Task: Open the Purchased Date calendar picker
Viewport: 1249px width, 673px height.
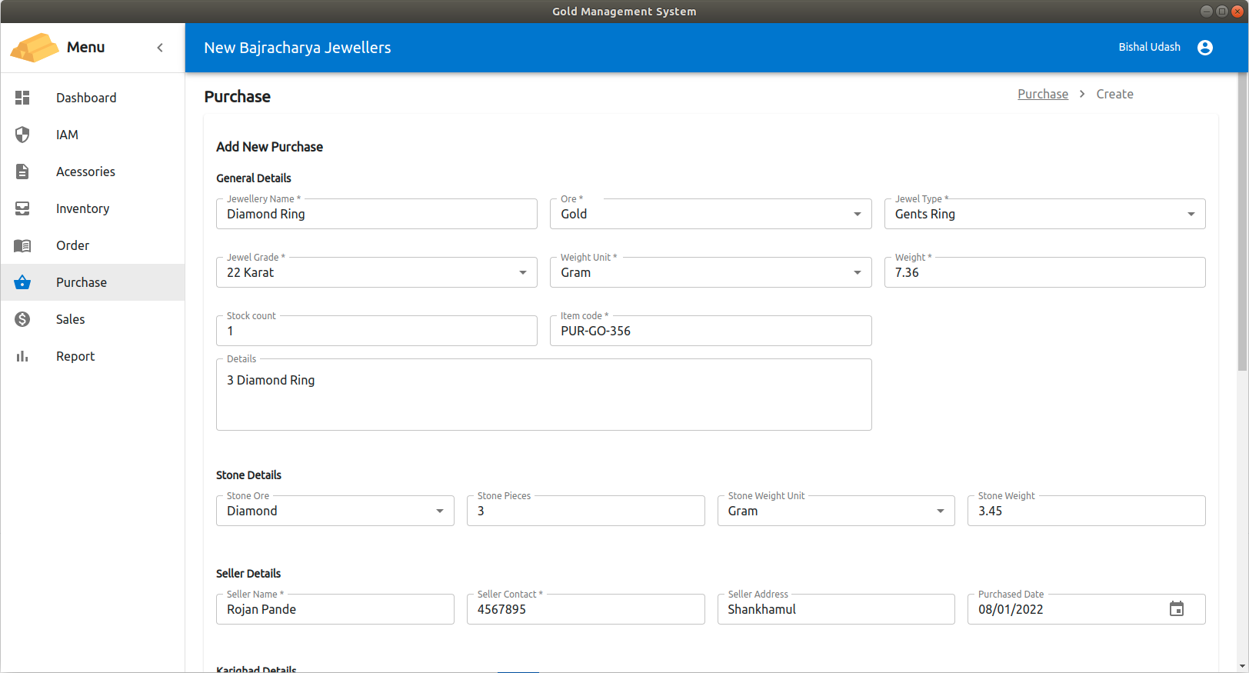Action: [x=1177, y=609]
